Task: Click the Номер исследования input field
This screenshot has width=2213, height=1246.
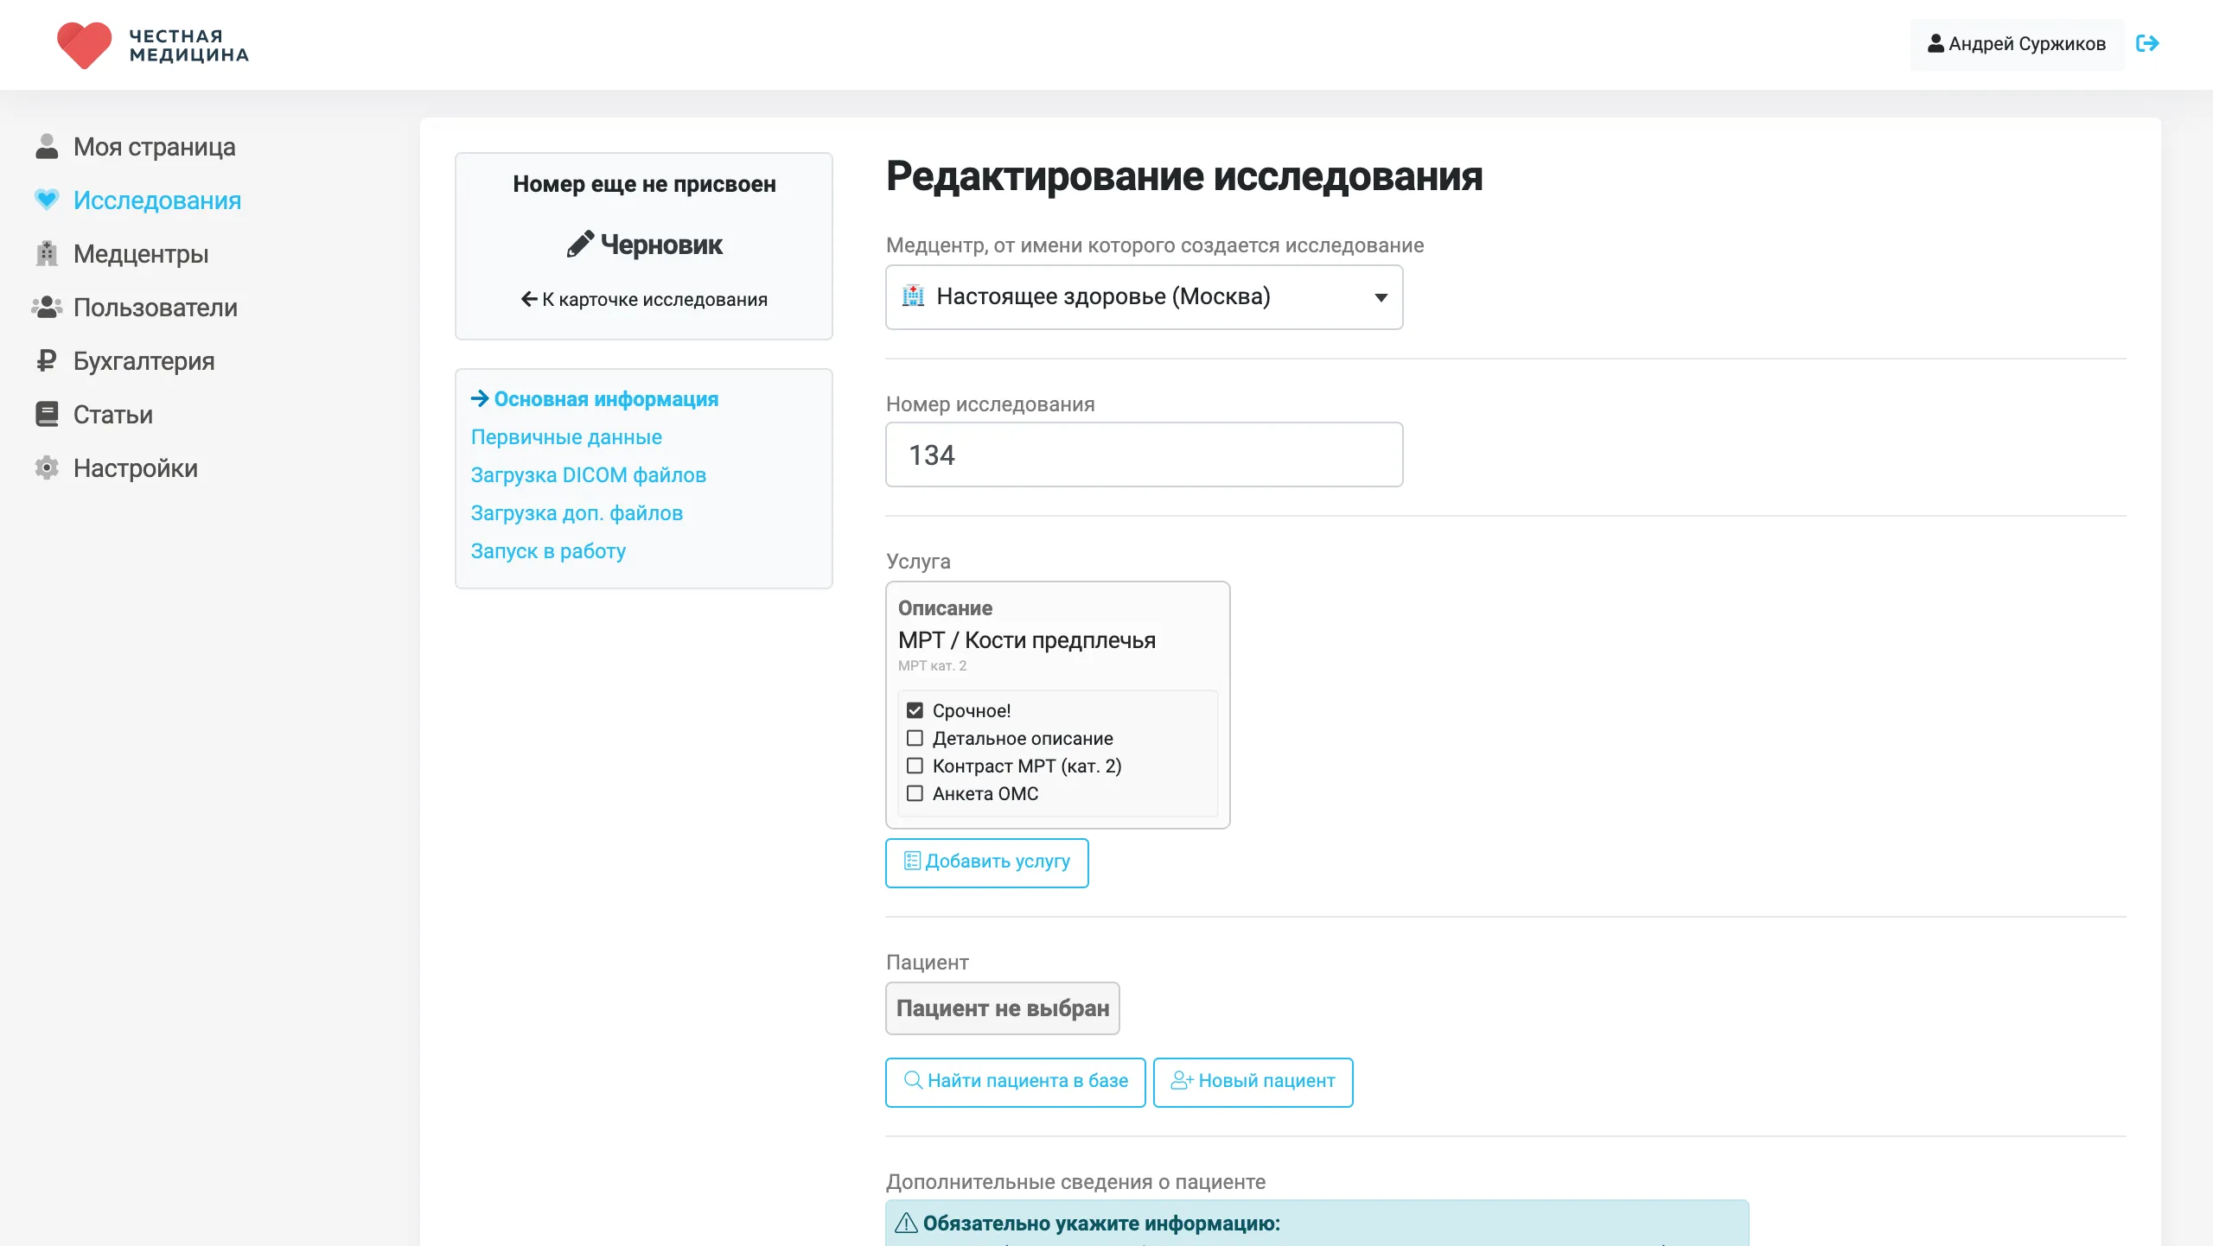Action: click(x=1143, y=454)
